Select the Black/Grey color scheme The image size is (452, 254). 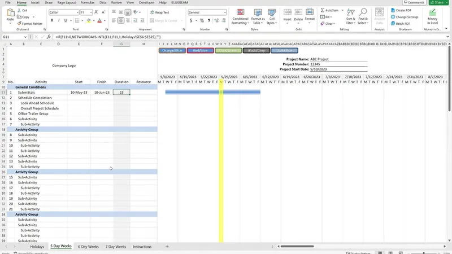(x=257, y=50)
